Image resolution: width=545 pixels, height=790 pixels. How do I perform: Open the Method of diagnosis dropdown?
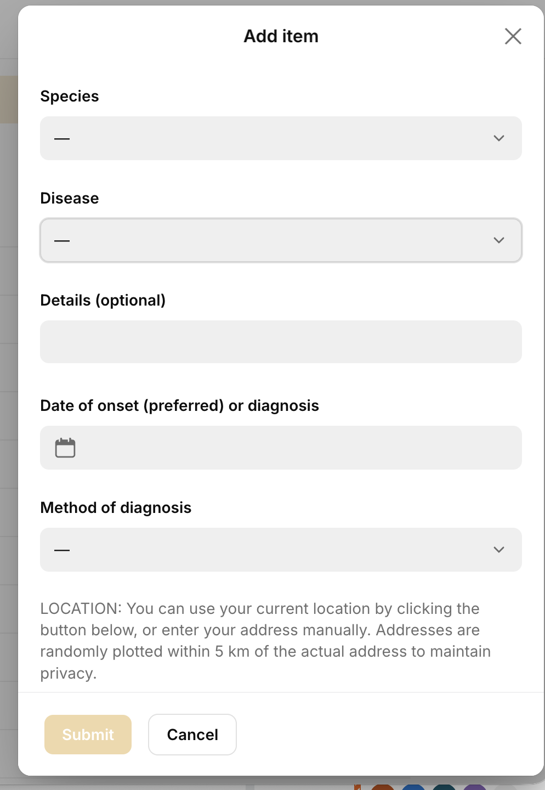point(281,550)
